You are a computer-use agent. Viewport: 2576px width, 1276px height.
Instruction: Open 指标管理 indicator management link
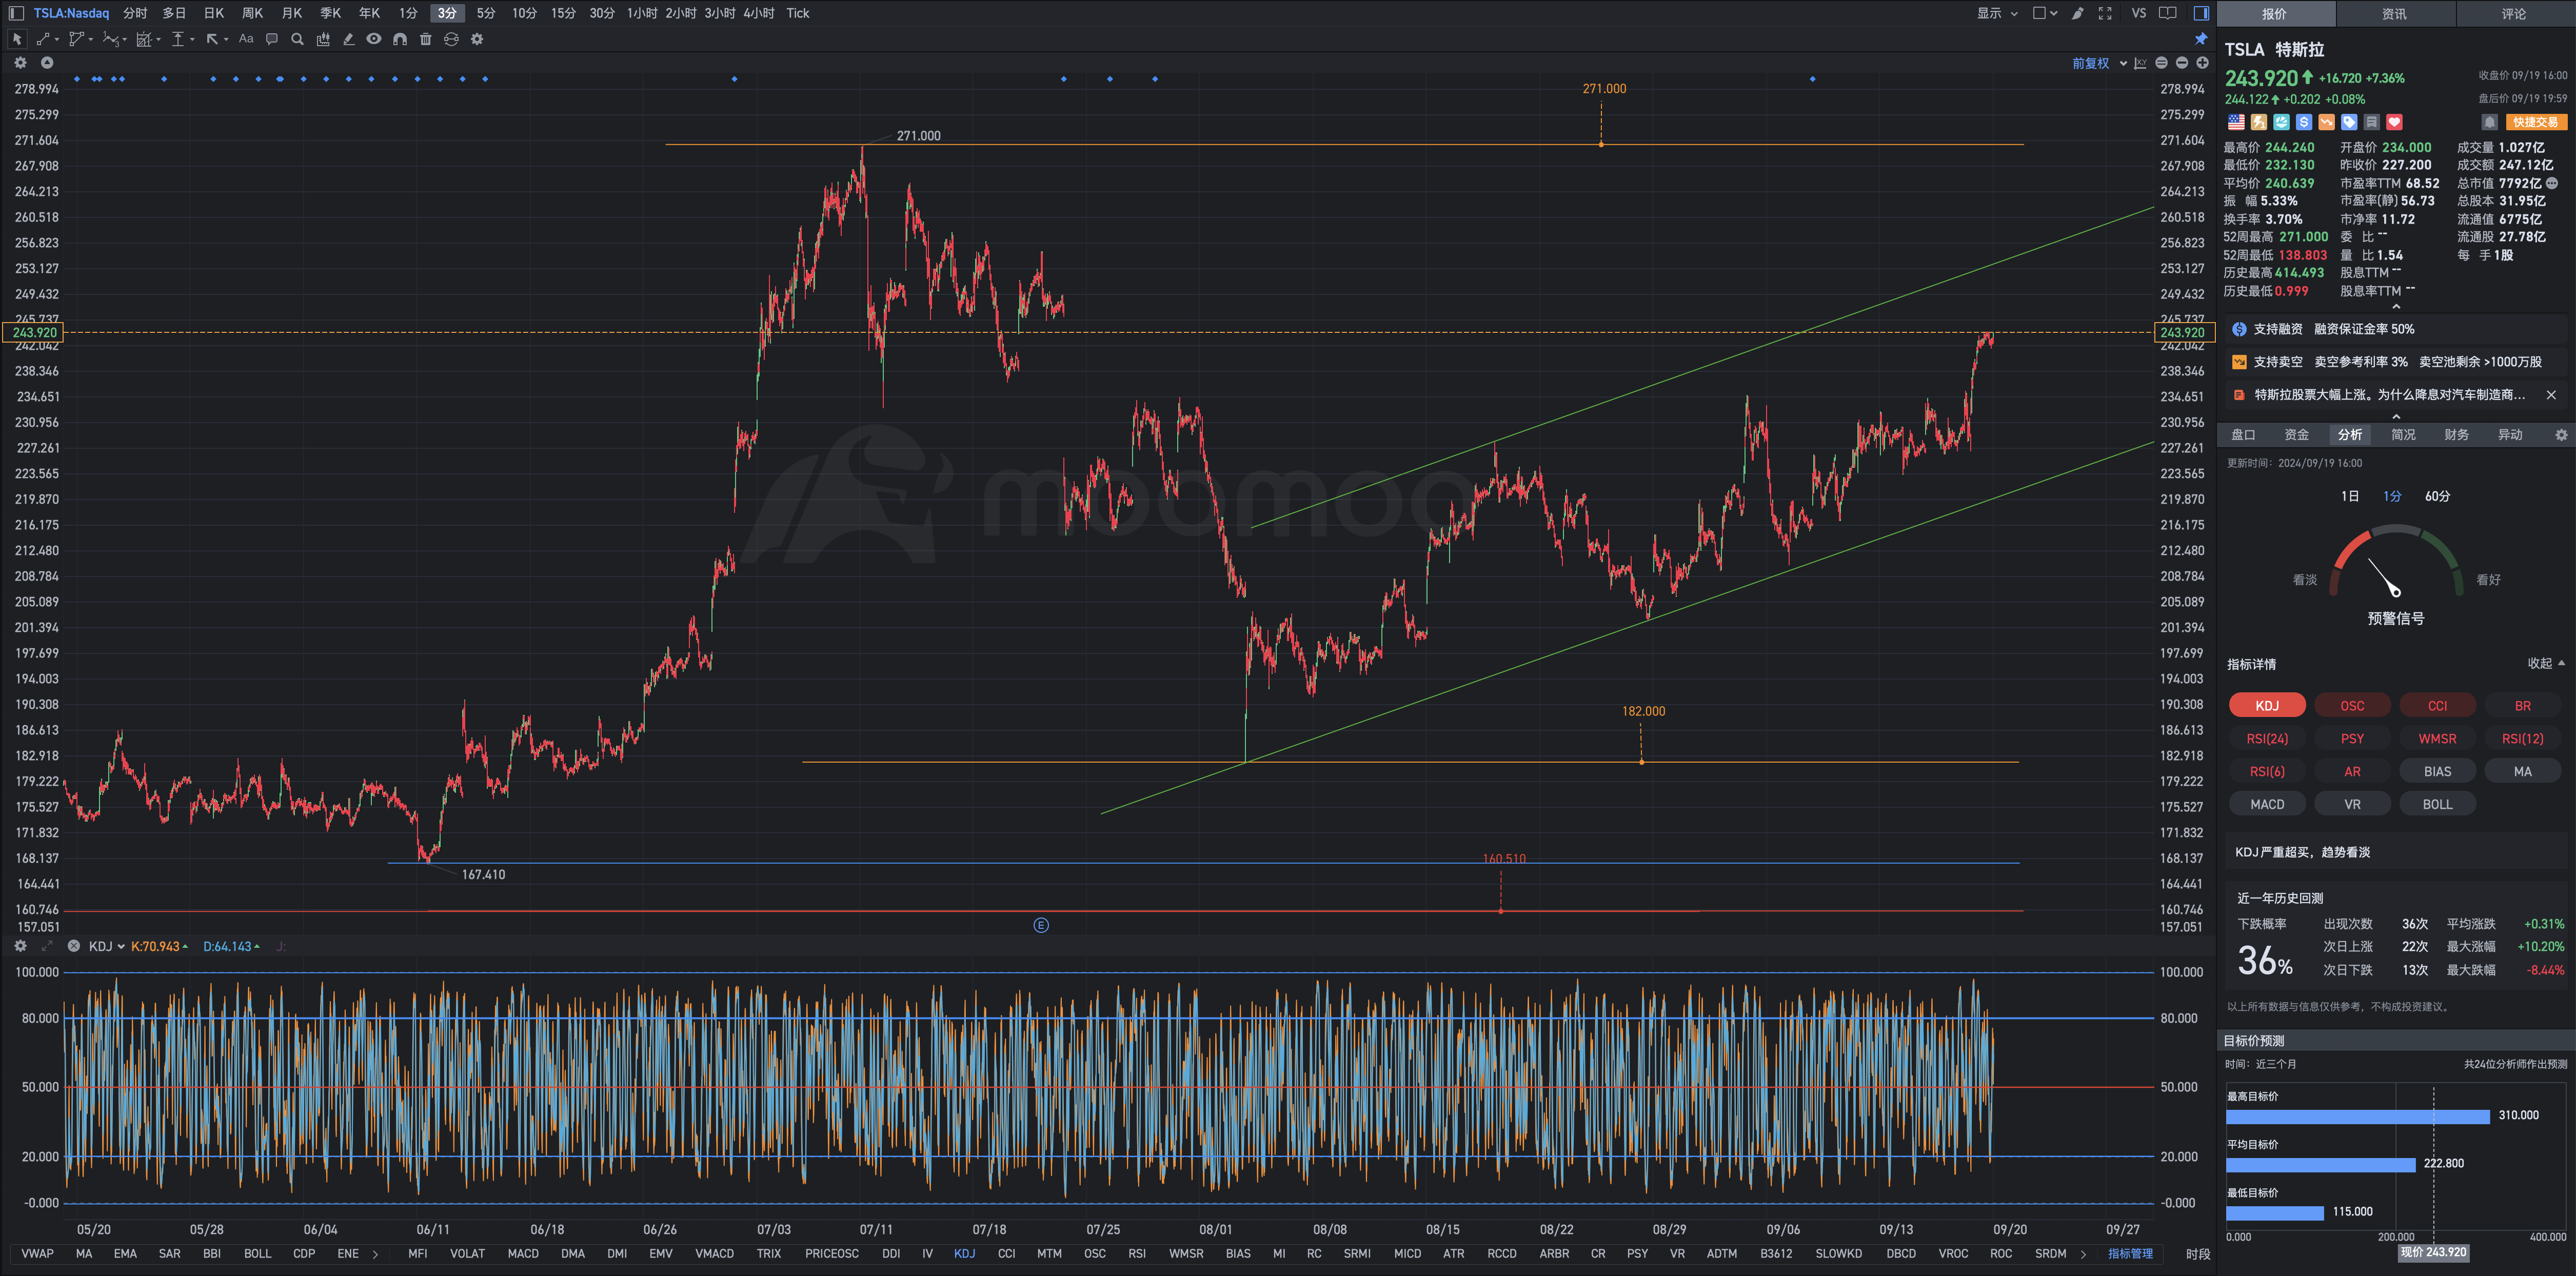click(2130, 1254)
